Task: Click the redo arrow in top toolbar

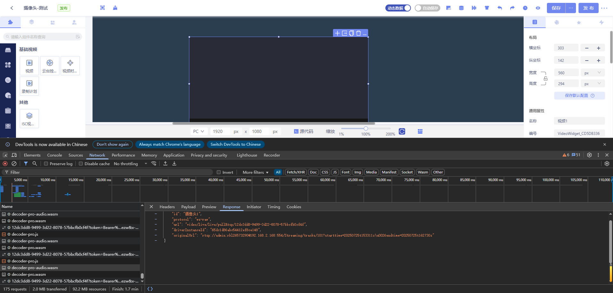Action: pos(512,8)
